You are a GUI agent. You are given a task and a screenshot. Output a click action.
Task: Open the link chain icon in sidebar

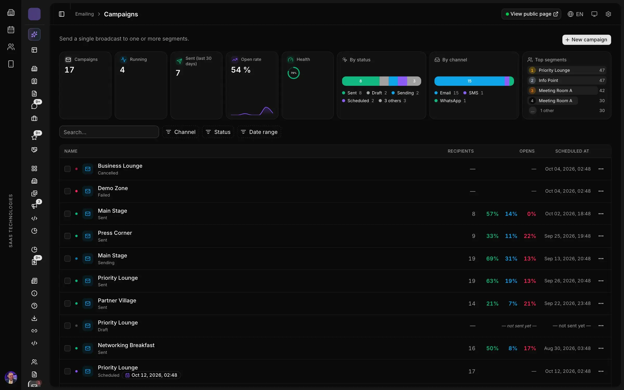[x=34, y=330]
